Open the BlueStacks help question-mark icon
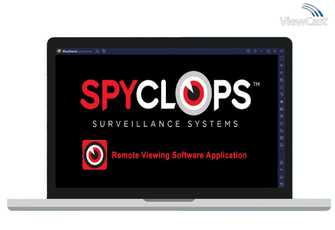The height and width of the screenshot is (230, 335). click(248, 51)
